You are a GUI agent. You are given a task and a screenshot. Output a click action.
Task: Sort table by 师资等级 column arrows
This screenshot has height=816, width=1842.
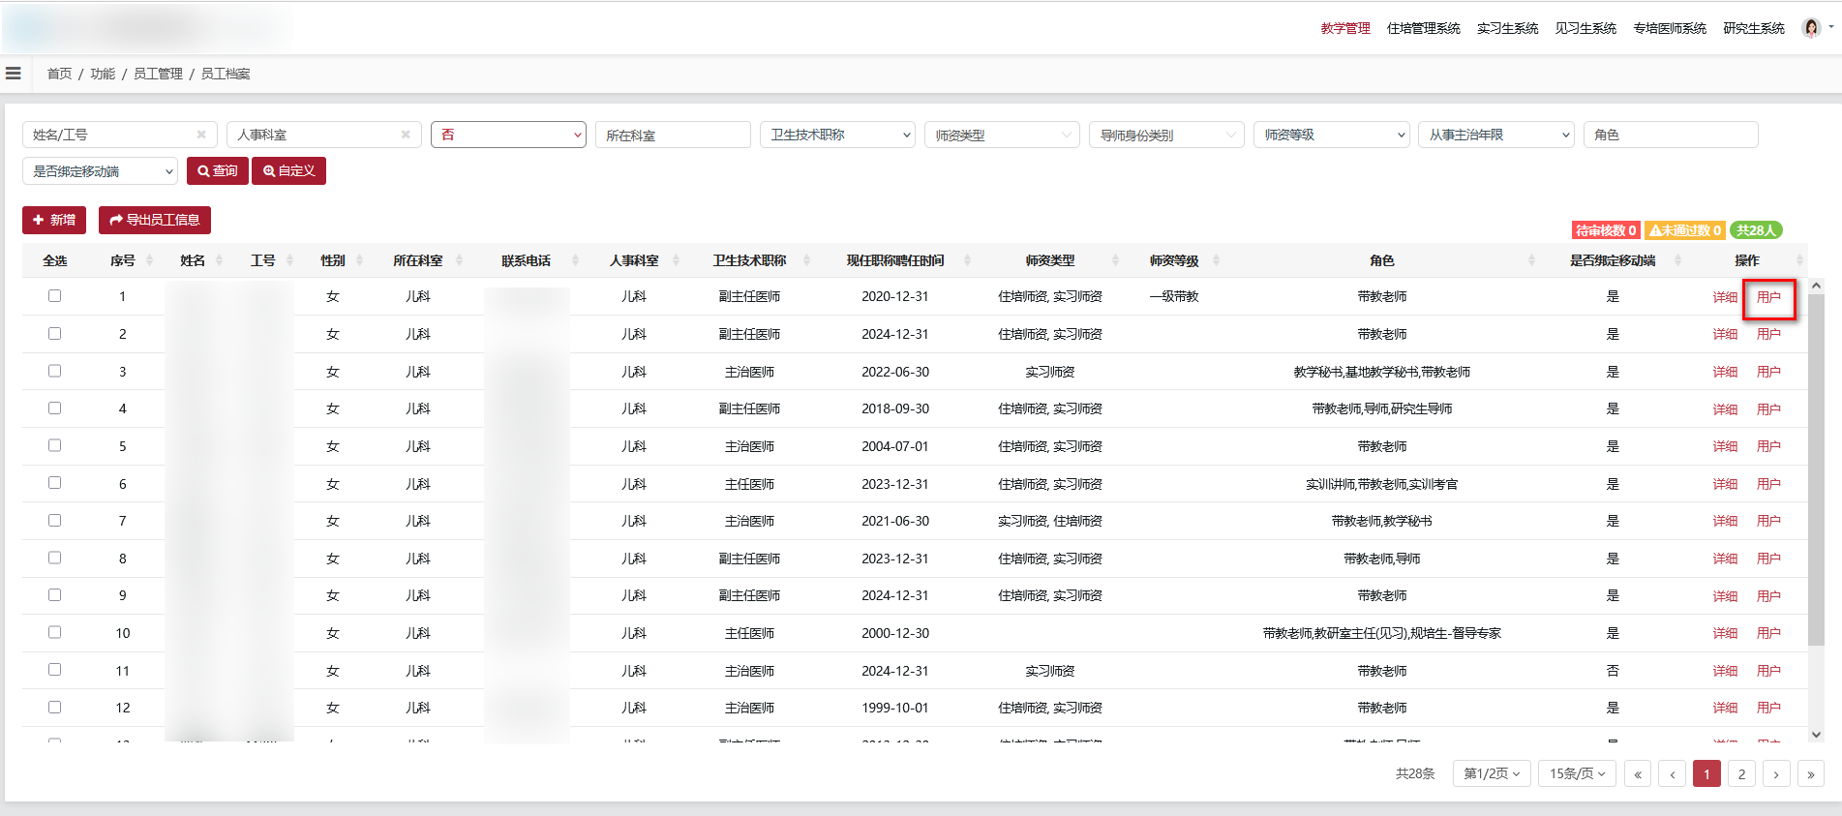tap(1216, 260)
